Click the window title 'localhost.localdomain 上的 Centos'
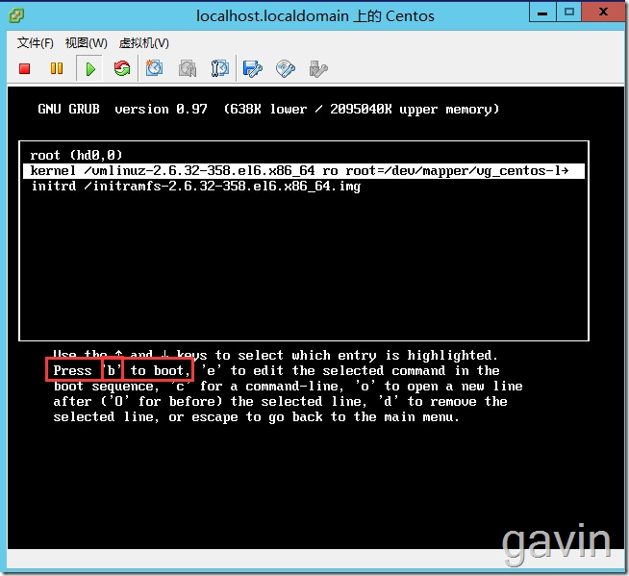 314,16
